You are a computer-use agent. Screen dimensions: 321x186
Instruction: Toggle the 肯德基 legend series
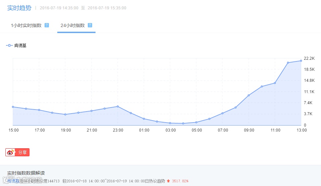pos(16,45)
